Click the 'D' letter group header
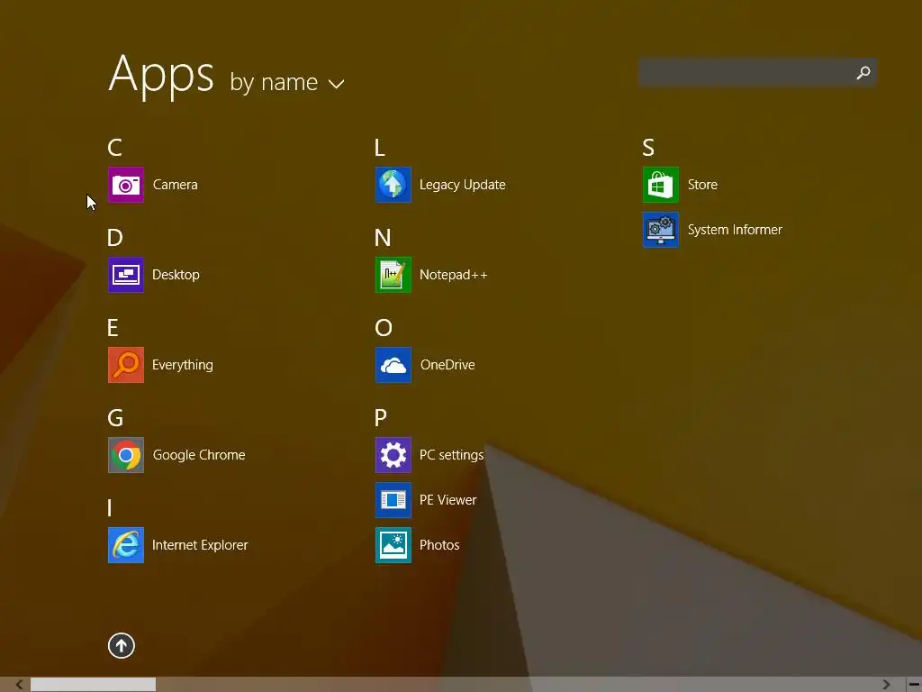Viewport: 922px width, 692px height. point(114,238)
